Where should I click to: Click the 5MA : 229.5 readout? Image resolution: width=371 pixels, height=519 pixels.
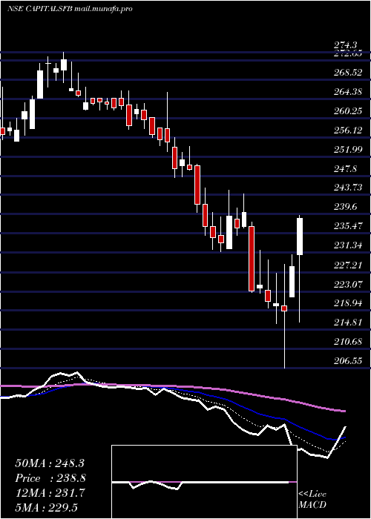pyautogui.click(x=47, y=507)
